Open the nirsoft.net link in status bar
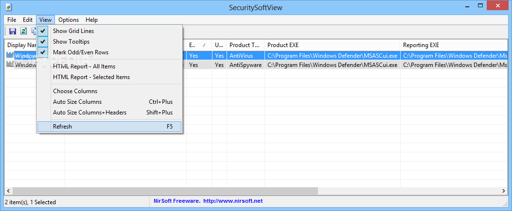This screenshot has width=512, height=211. point(233,201)
